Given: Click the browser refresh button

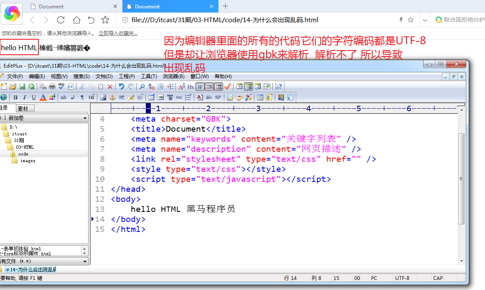Looking at the screenshot, I should (x=61, y=20).
